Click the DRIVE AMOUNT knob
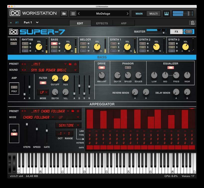 coord(102,75)
